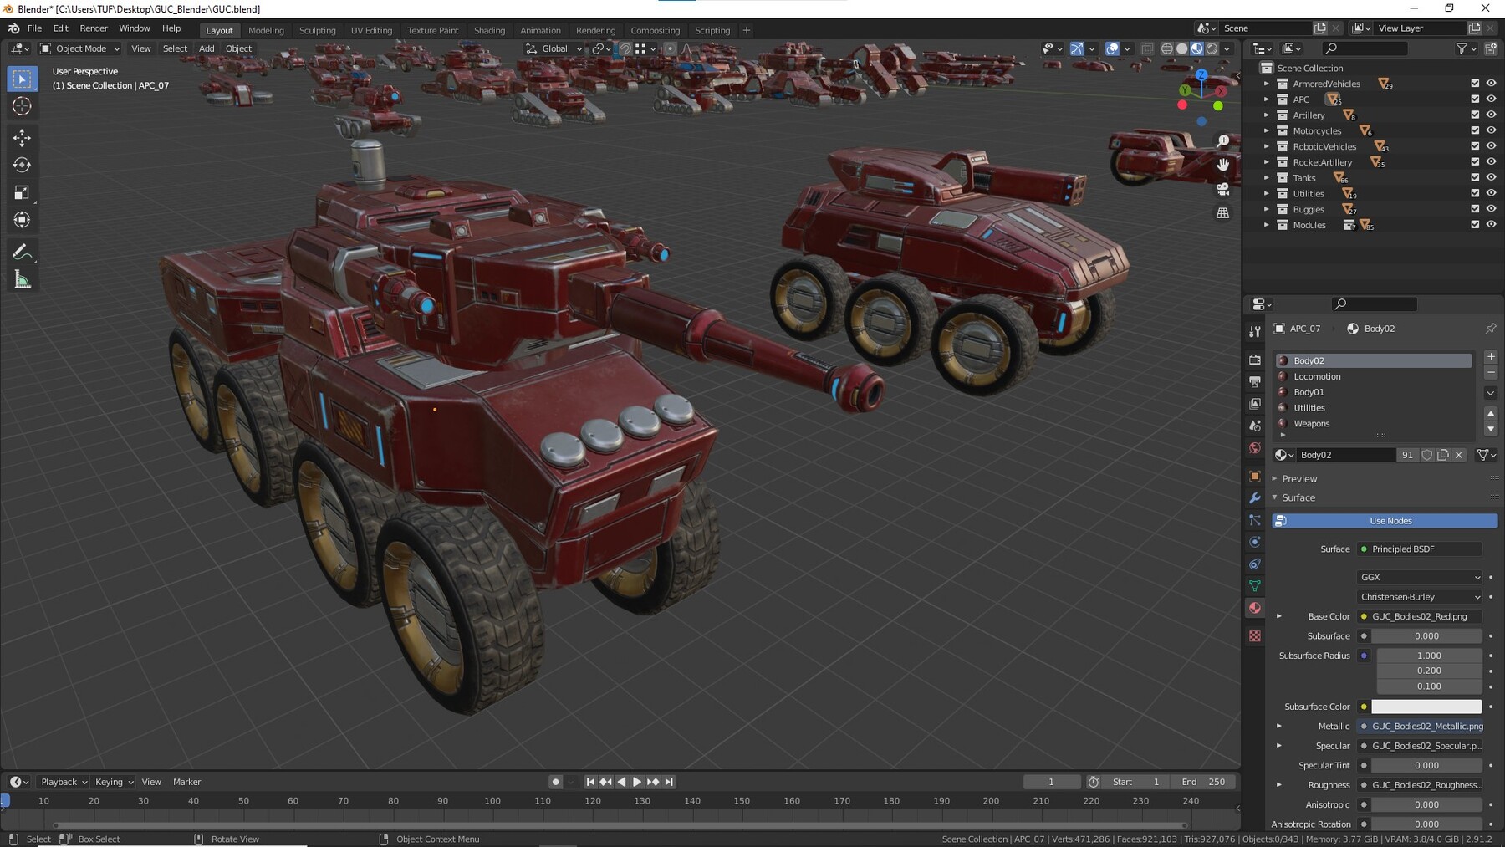The width and height of the screenshot is (1505, 847).
Task: Click the Use Nodes button
Action: [1390, 520]
